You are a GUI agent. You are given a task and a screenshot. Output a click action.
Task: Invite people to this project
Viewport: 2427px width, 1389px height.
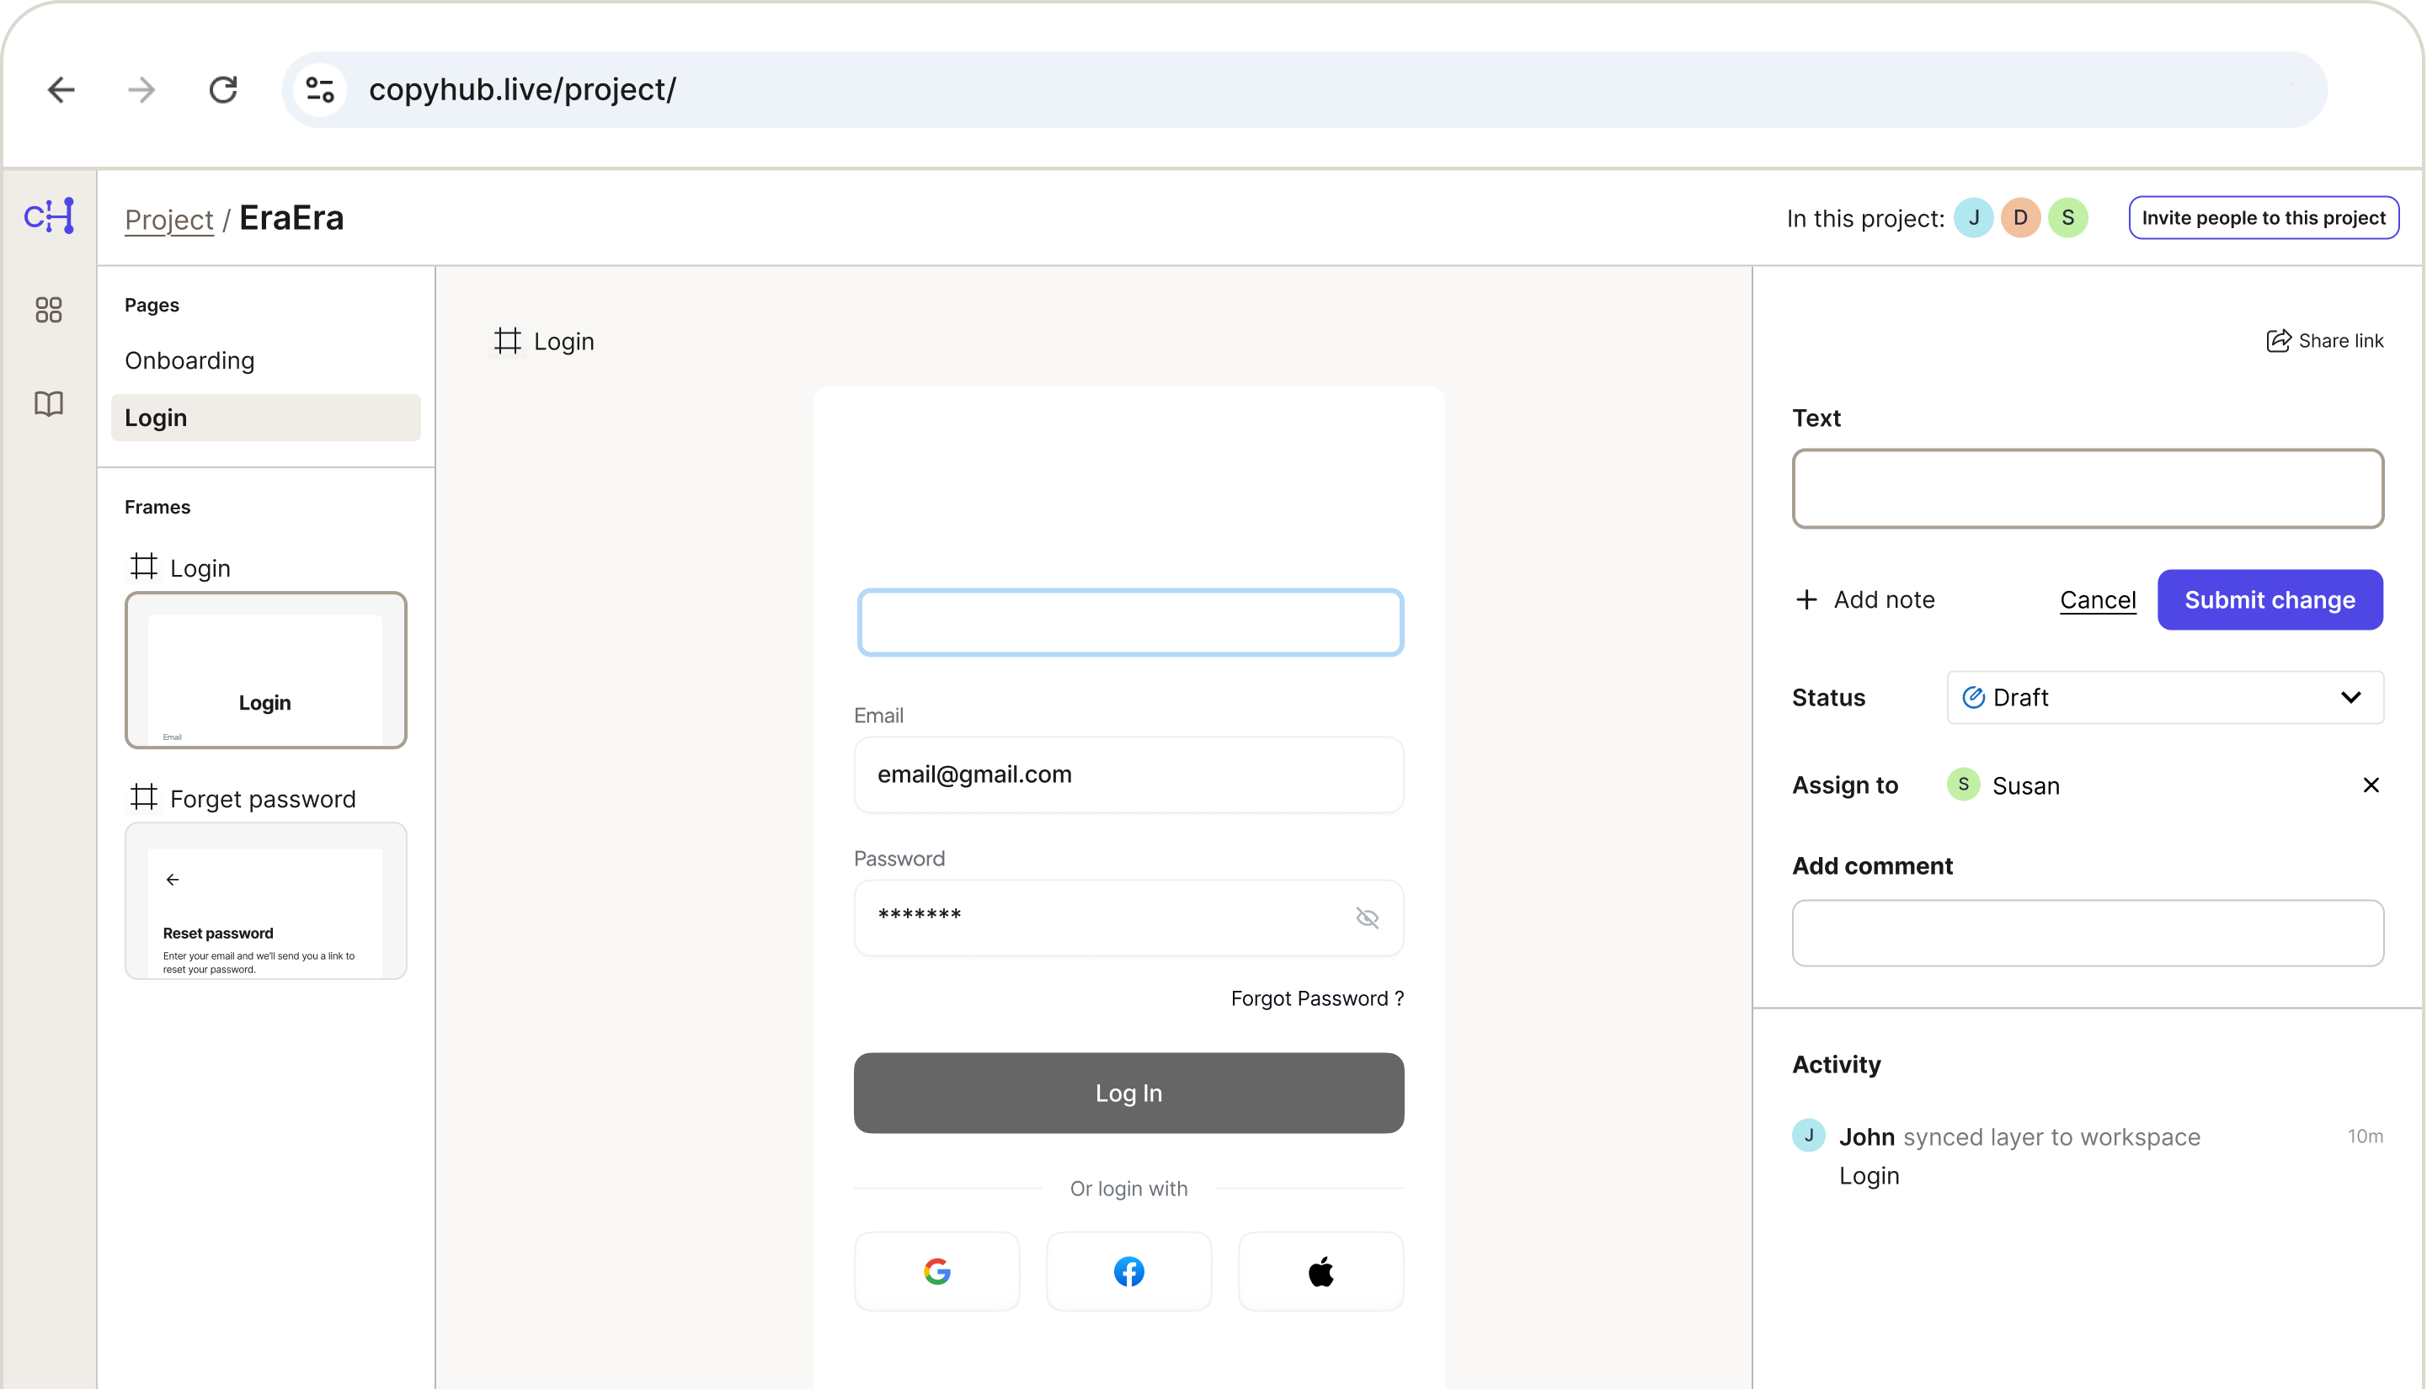pyautogui.click(x=2264, y=219)
